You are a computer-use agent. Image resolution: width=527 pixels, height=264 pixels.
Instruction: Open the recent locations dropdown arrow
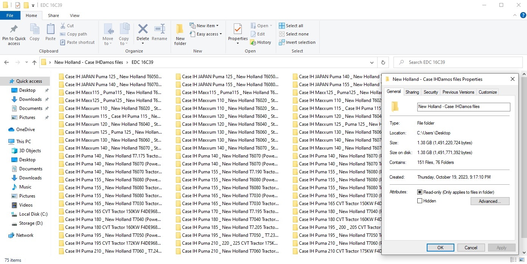(26, 62)
